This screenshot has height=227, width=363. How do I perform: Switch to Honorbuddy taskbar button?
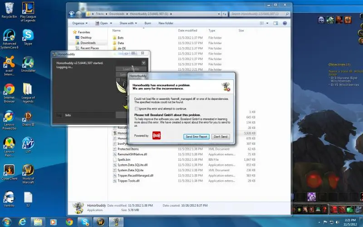point(116,222)
